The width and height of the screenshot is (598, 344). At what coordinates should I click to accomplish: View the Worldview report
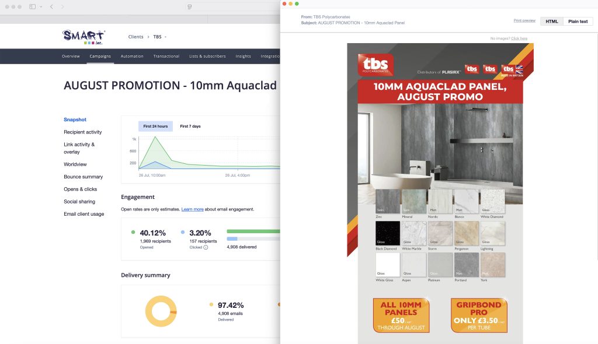tap(75, 164)
